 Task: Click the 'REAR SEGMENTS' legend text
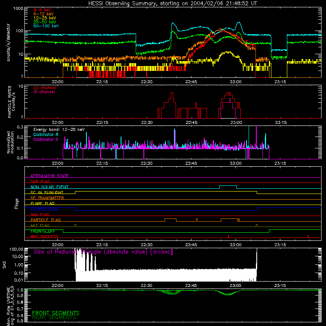point(54,317)
